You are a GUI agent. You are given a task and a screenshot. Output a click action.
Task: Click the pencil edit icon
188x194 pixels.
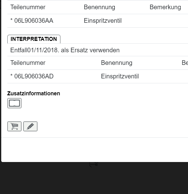30,126
